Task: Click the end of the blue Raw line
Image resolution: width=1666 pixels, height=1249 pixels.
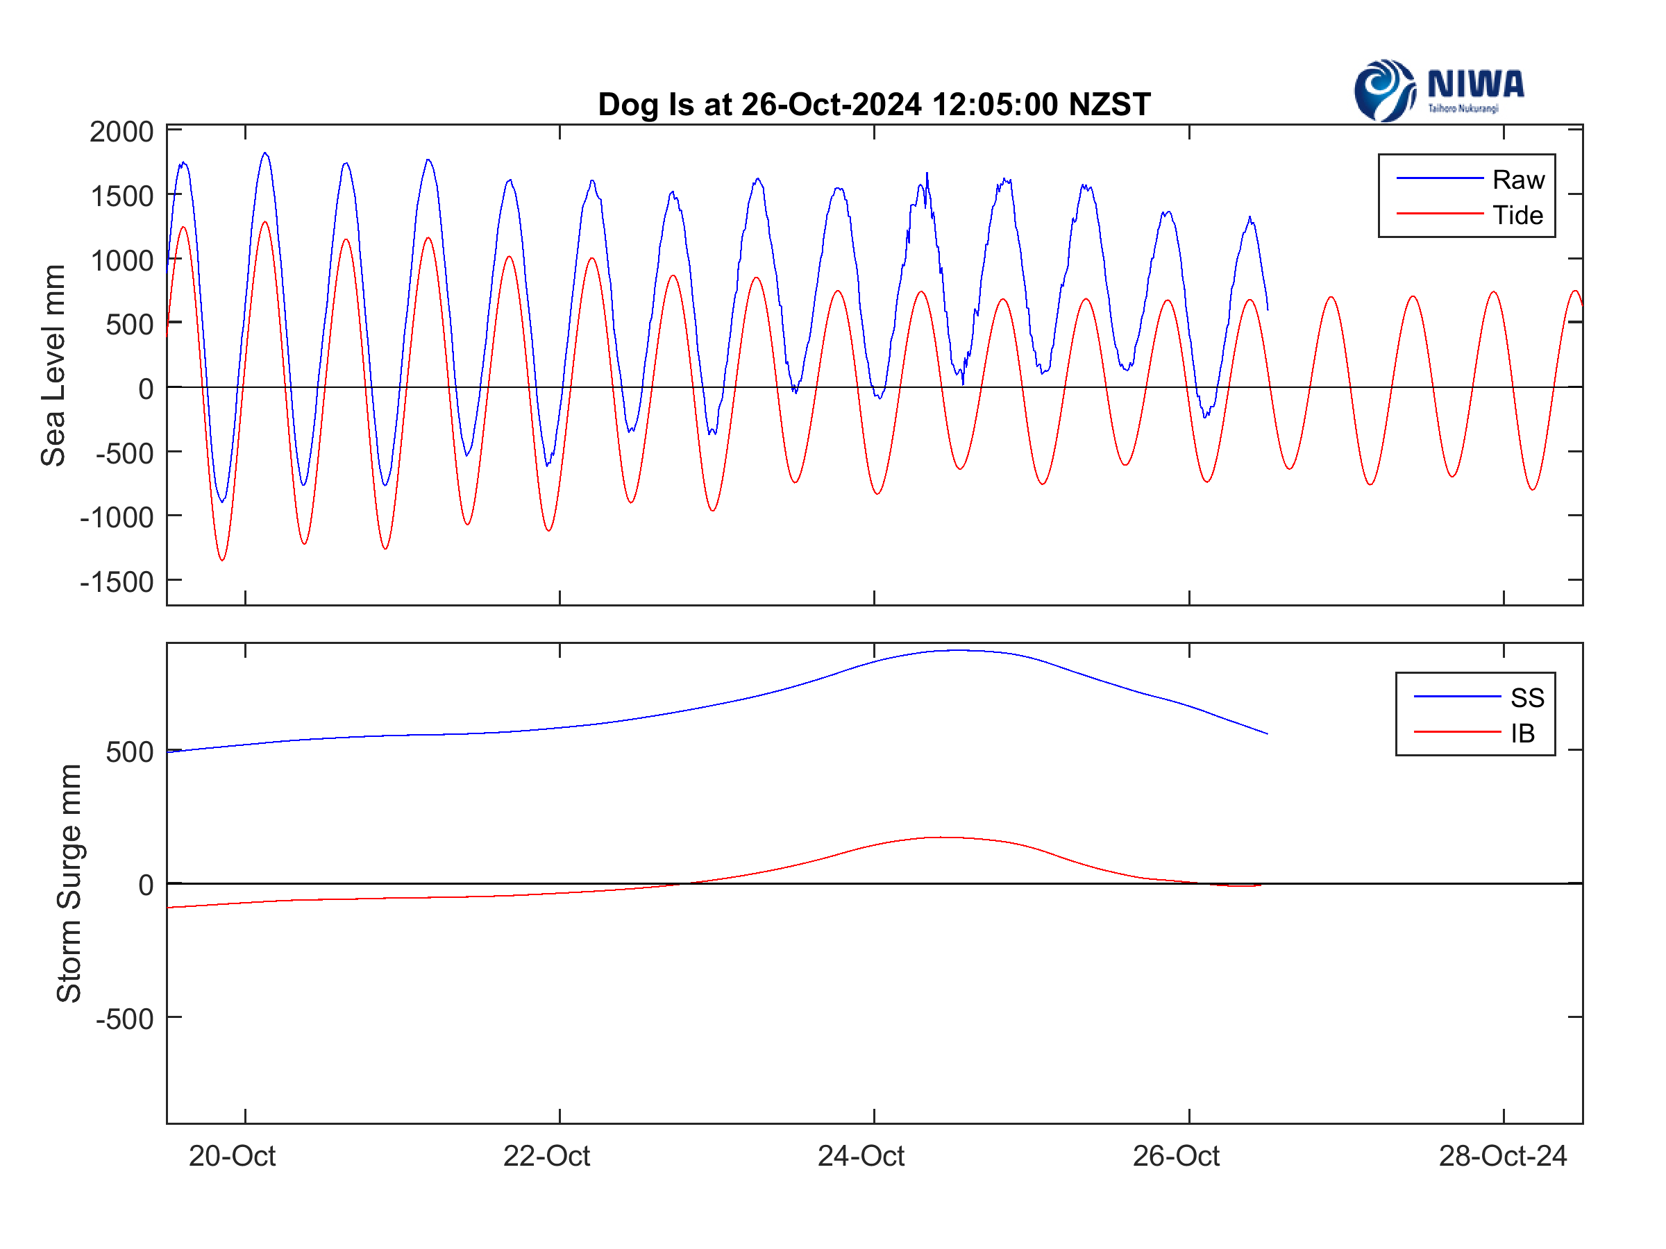Action: click(1268, 309)
